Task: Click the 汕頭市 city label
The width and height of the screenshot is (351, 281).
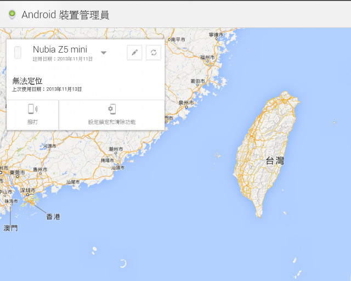Action: pyautogui.click(x=118, y=167)
